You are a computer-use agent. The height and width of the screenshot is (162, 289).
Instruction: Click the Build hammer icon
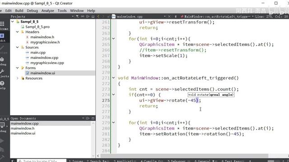[x=2, y=157]
